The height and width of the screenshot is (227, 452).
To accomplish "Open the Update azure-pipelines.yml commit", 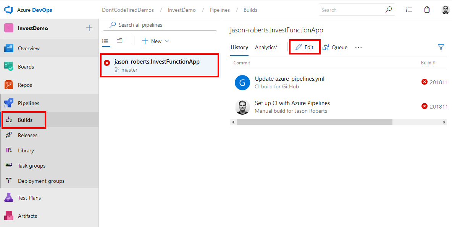I will click(289, 79).
